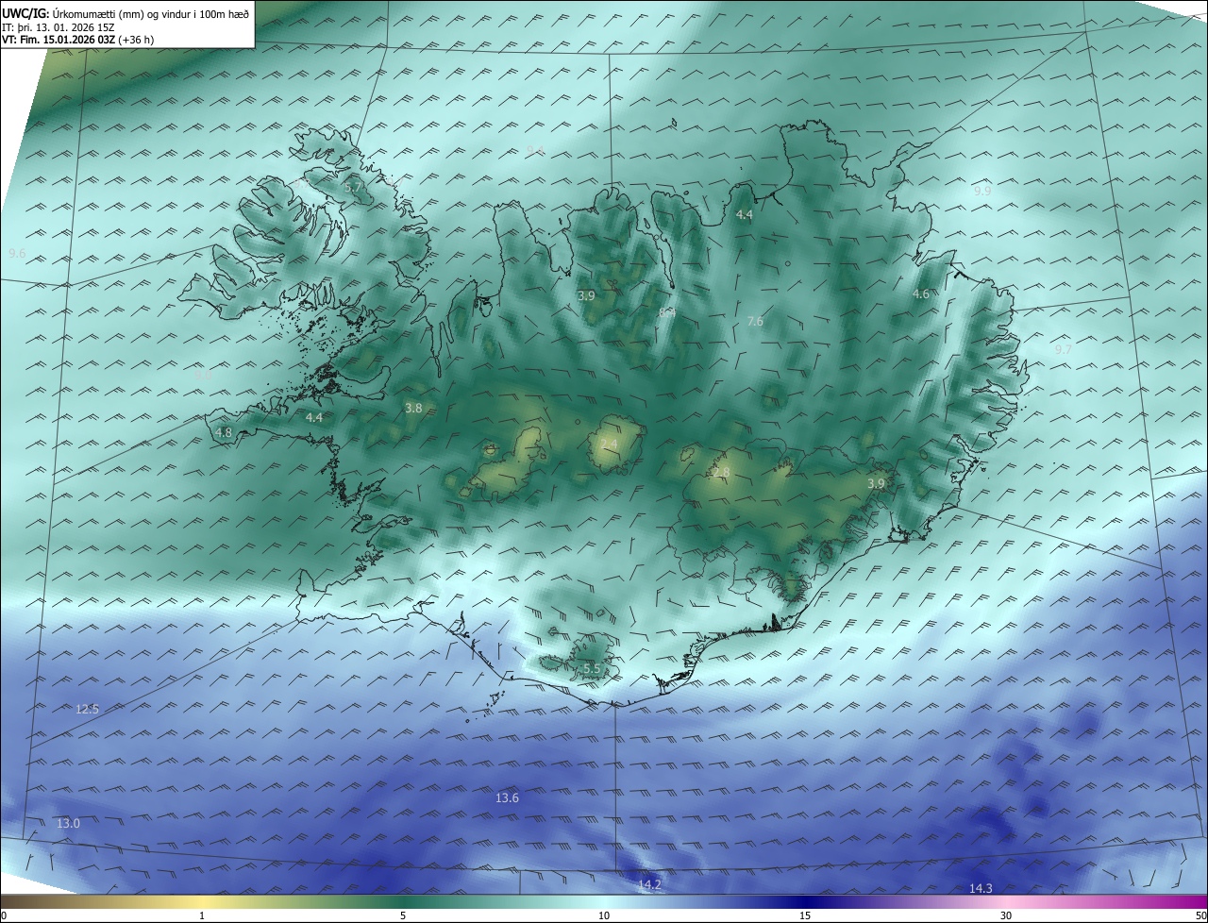
Task: Click the 2.8 value label on the map
Action: click(722, 473)
